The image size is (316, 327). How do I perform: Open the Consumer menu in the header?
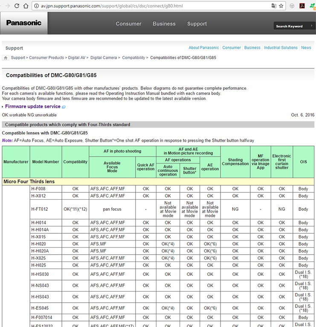(x=128, y=24)
